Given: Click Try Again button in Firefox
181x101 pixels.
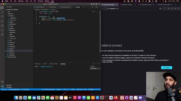Looking at the screenshot, I should click(167, 68).
